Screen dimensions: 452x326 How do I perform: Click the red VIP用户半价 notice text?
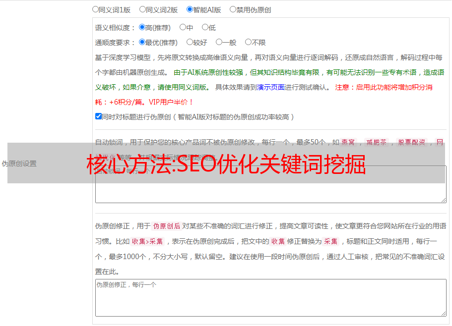[171, 102]
